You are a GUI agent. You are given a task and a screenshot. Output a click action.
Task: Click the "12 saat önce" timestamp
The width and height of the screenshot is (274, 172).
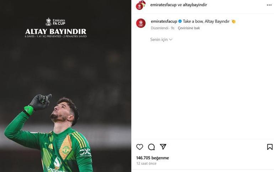coord(146,163)
